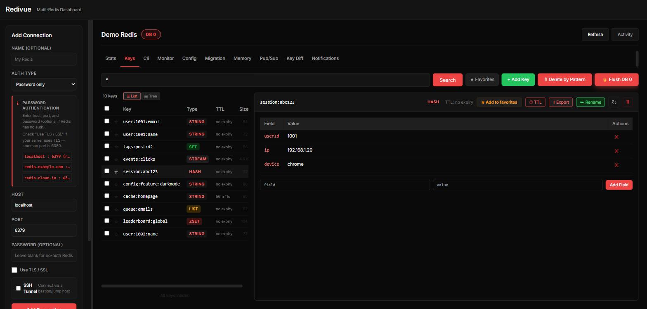
Task: Tick checkbox for events:clicks row
Action: click(107, 158)
